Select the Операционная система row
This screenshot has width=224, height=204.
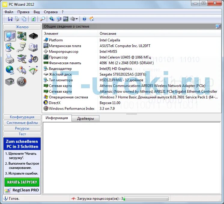132,97
